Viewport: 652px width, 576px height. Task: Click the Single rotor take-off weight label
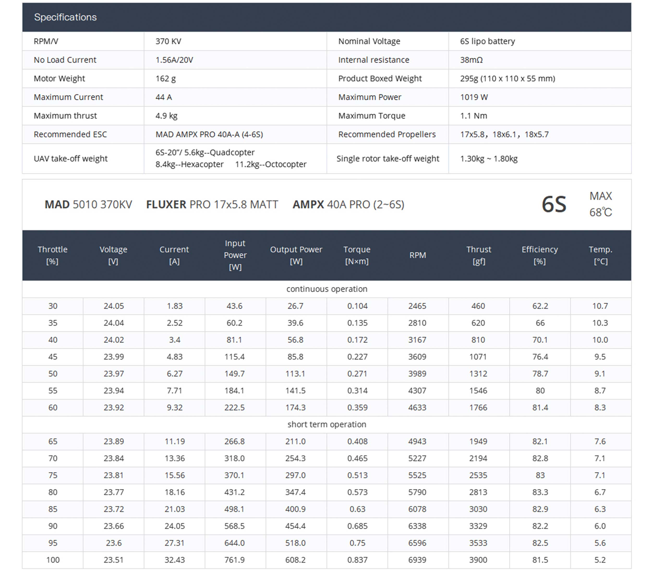[388, 159]
